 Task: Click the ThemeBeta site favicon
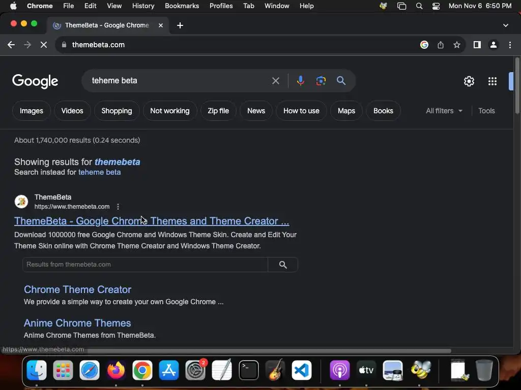pyautogui.click(x=21, y=201)
